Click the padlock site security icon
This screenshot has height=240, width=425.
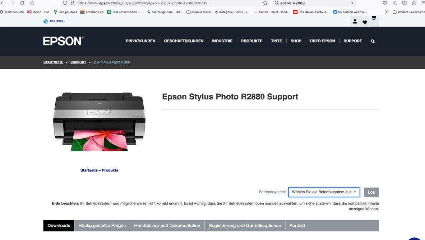73,3
